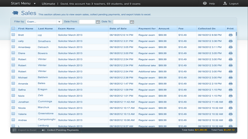Print Diane Bowers' sale receipt
Image resolution: width=248 pixels, height=139 pixels.
tap(230, 53)
